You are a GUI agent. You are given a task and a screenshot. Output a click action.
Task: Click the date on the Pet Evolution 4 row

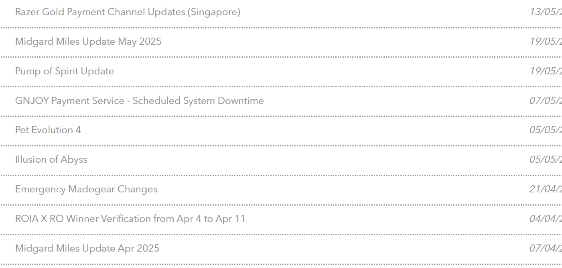pos(546,130)
